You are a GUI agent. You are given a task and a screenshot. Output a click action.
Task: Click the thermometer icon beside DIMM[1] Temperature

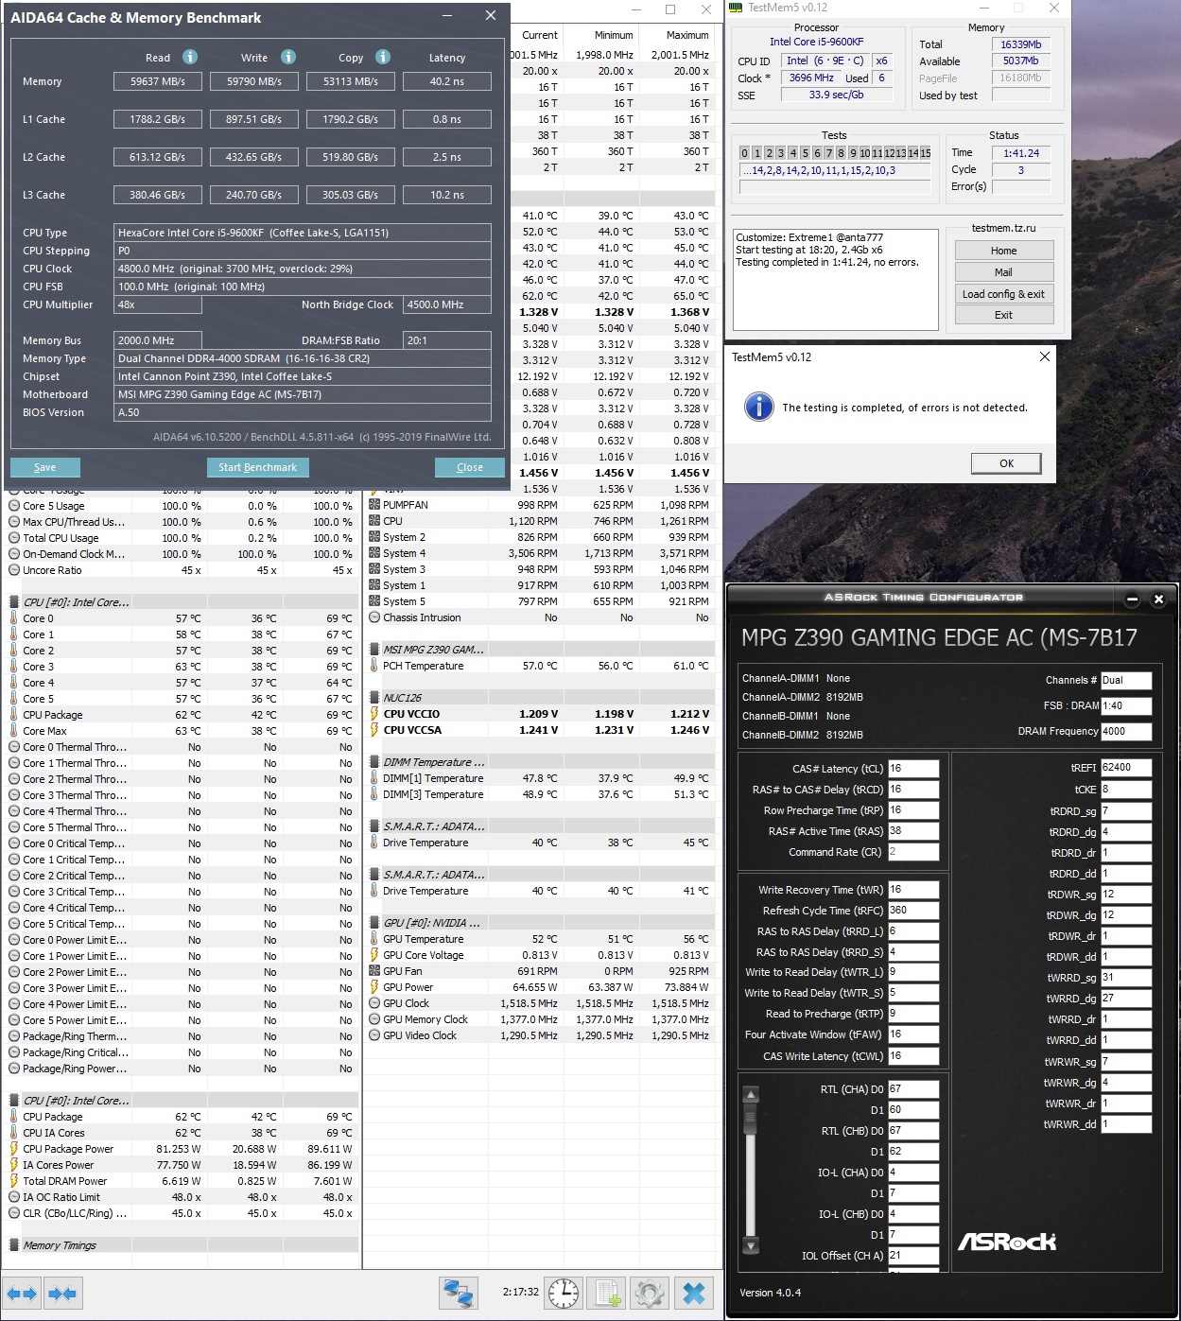coord(374,778)
